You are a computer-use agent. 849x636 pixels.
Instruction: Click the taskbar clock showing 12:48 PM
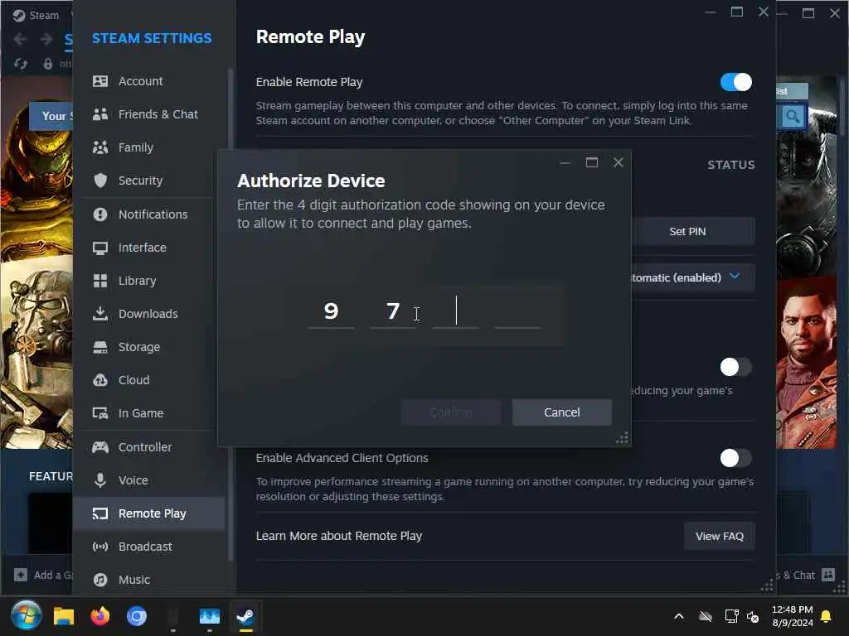tap(792, 616)
